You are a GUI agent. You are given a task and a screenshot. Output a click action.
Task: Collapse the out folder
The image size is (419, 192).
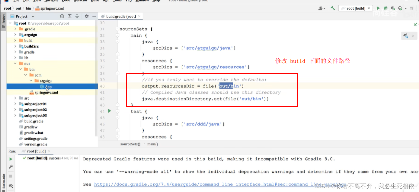[15, 63]
